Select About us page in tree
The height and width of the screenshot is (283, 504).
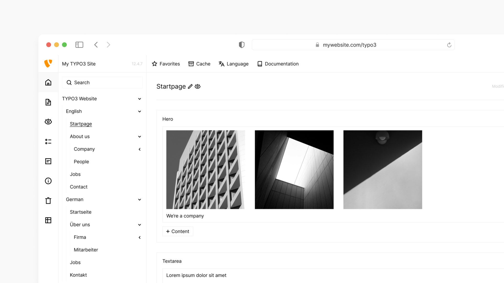click(x=80, y=137)
